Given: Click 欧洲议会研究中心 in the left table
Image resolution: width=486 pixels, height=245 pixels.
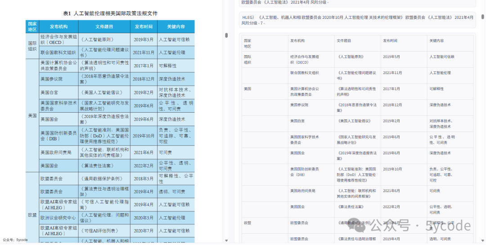Looking at the screenshot, I should click(58, 218).
